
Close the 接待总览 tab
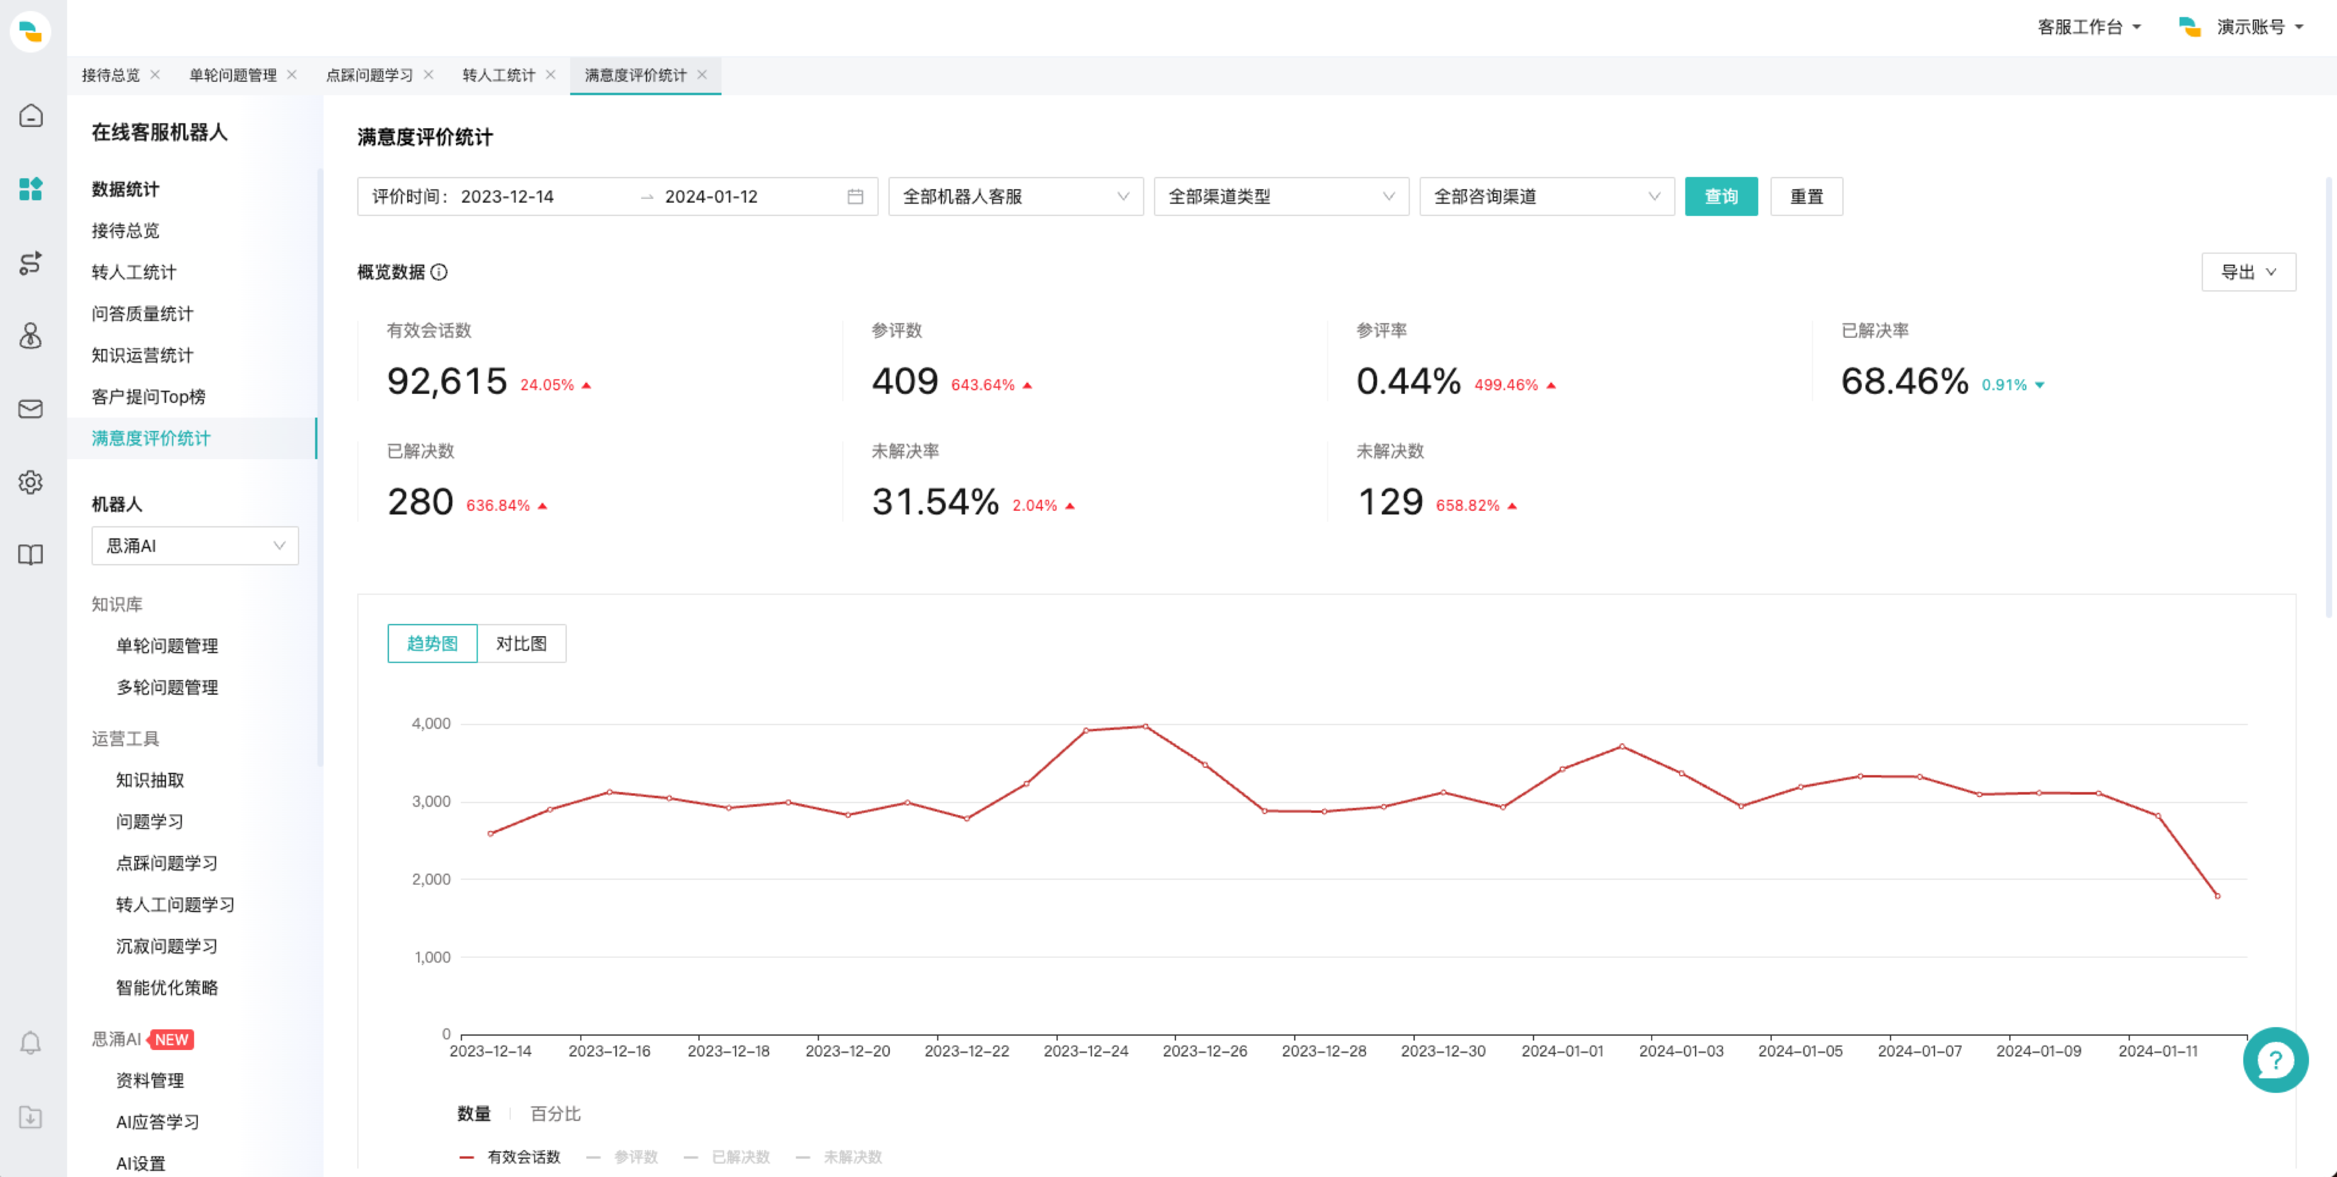coord(155,74)
